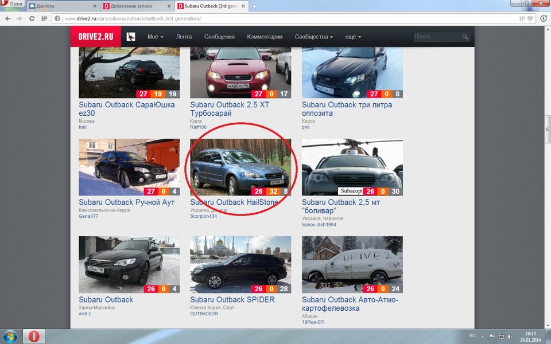Open the Windows Start button
Screen dimensions: 551x344
tap(10, 337)
